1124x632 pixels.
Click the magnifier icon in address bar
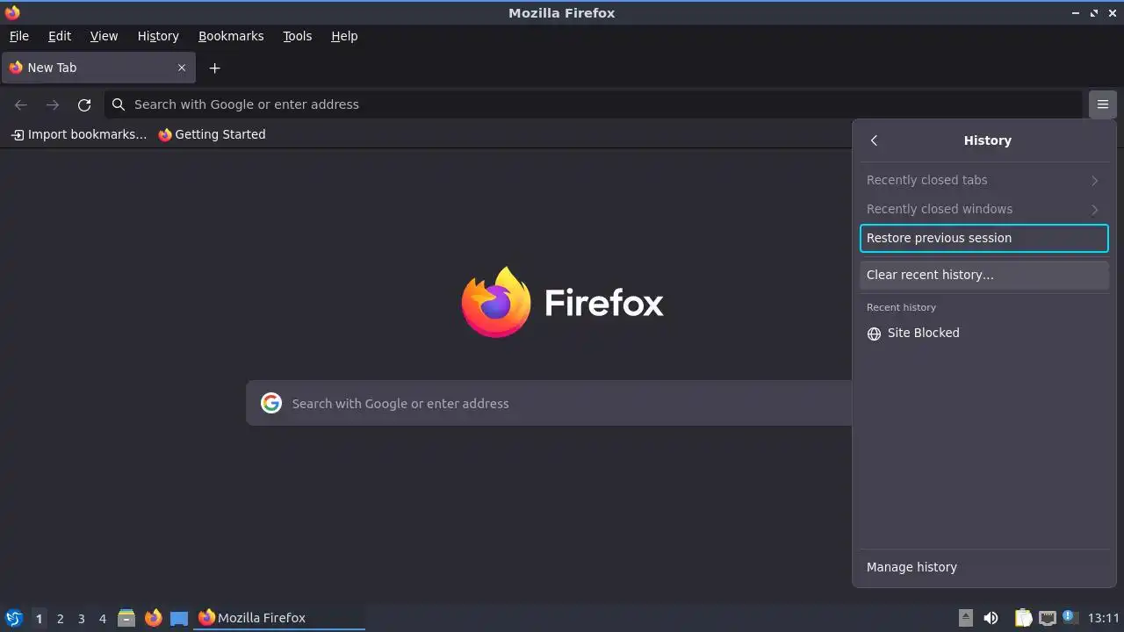pos(119,104)
